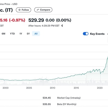Toggle the Key Events switch
The height and width of the screenshot is (108, 108).
pyautogui.click(x=86, y=34)
